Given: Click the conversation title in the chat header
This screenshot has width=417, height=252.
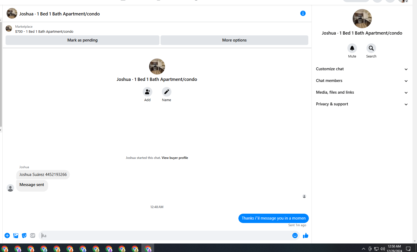Looking at the screenshot, I should (x=60, y=14).
